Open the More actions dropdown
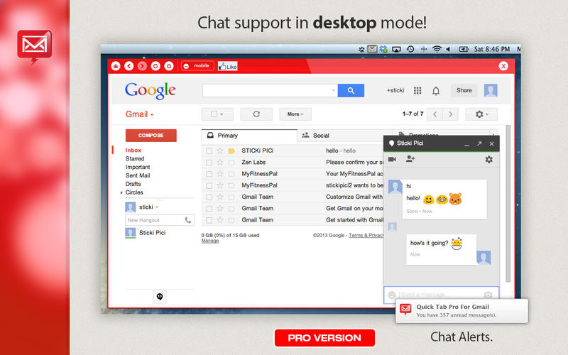The image size is (568, 355). (295, 114)
